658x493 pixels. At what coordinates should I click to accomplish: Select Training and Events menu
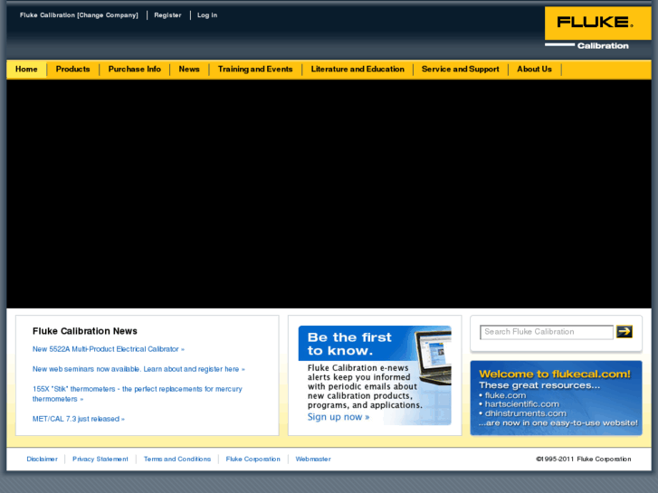[x=255, y=70]
